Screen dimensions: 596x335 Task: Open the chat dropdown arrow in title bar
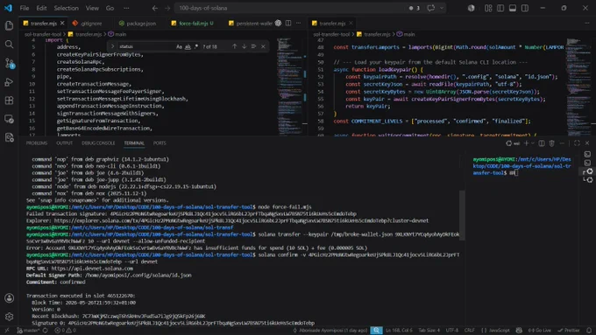(x=441, y=8)
